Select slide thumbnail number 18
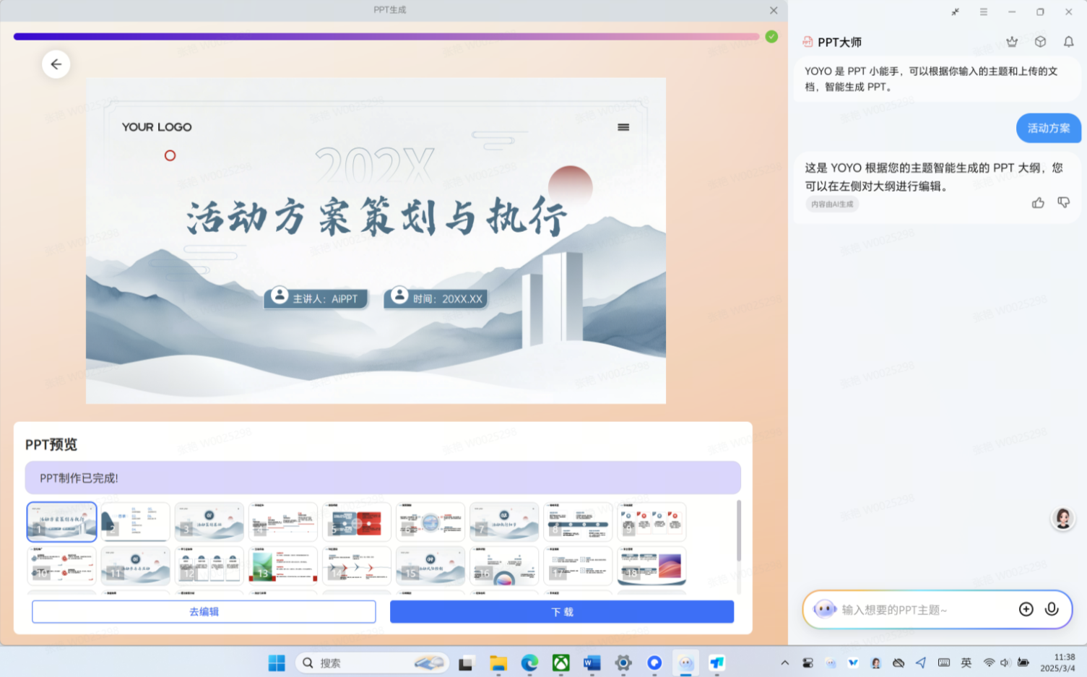Screen dimensions: 1087x677 [x=651, y=566]
